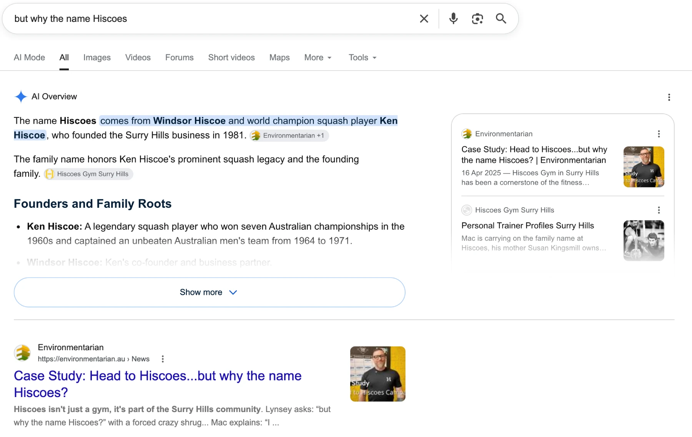Screen dimensions: 692x437
Task: Click the 'Ken Hiscoe:' bullet text
Action: tap(55, 227)
